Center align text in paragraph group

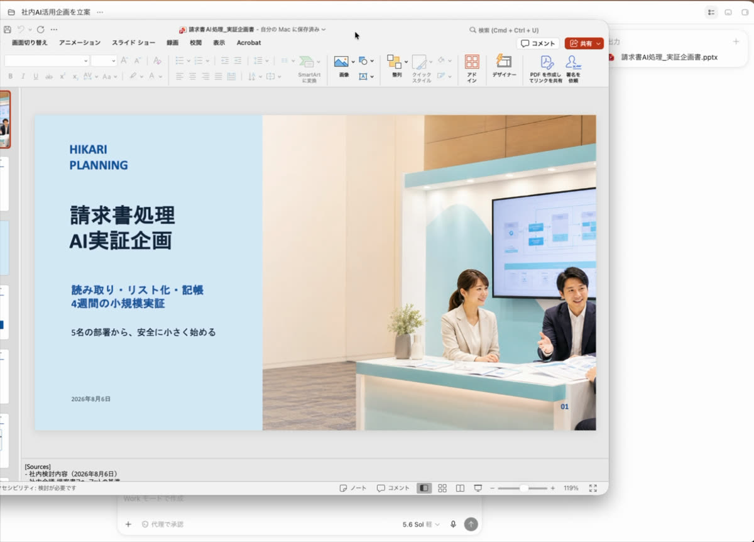(192, 76)
